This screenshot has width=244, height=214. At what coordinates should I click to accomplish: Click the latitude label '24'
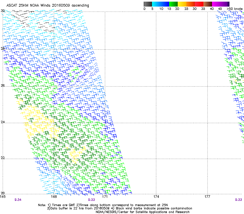click(3, 122)
